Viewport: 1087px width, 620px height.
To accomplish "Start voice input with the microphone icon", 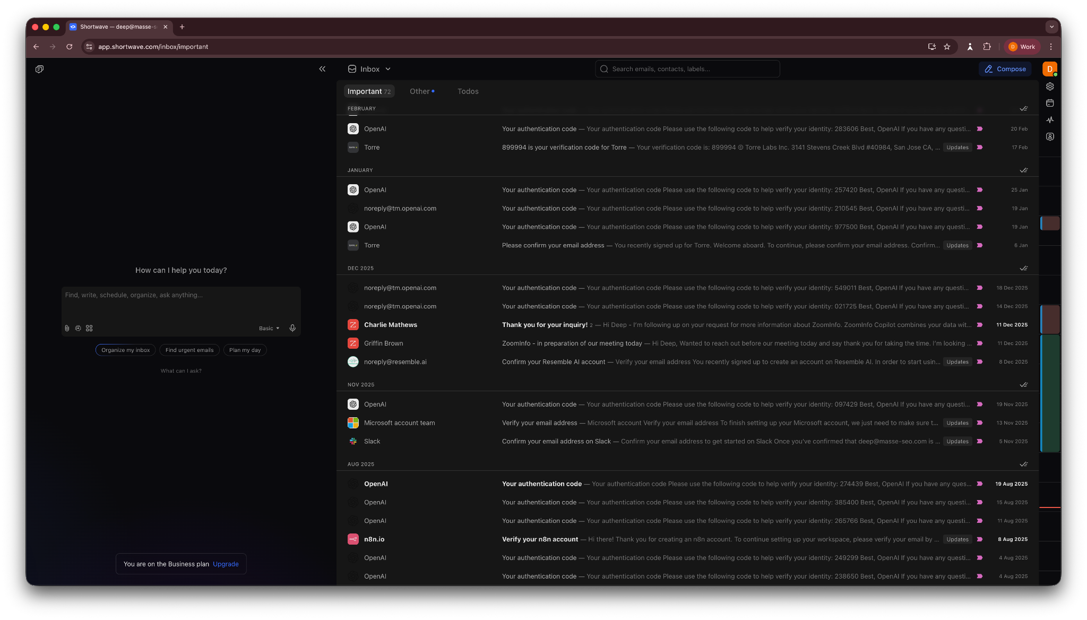I will (292, 328).
